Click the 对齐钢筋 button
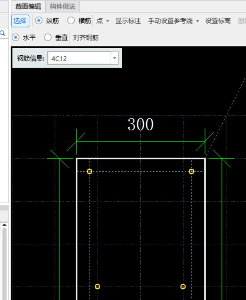Screen dimensions: 246x300 [86, 38]
